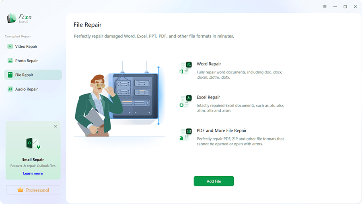Open the hamburger menu in title bar

tap(325, 7)
